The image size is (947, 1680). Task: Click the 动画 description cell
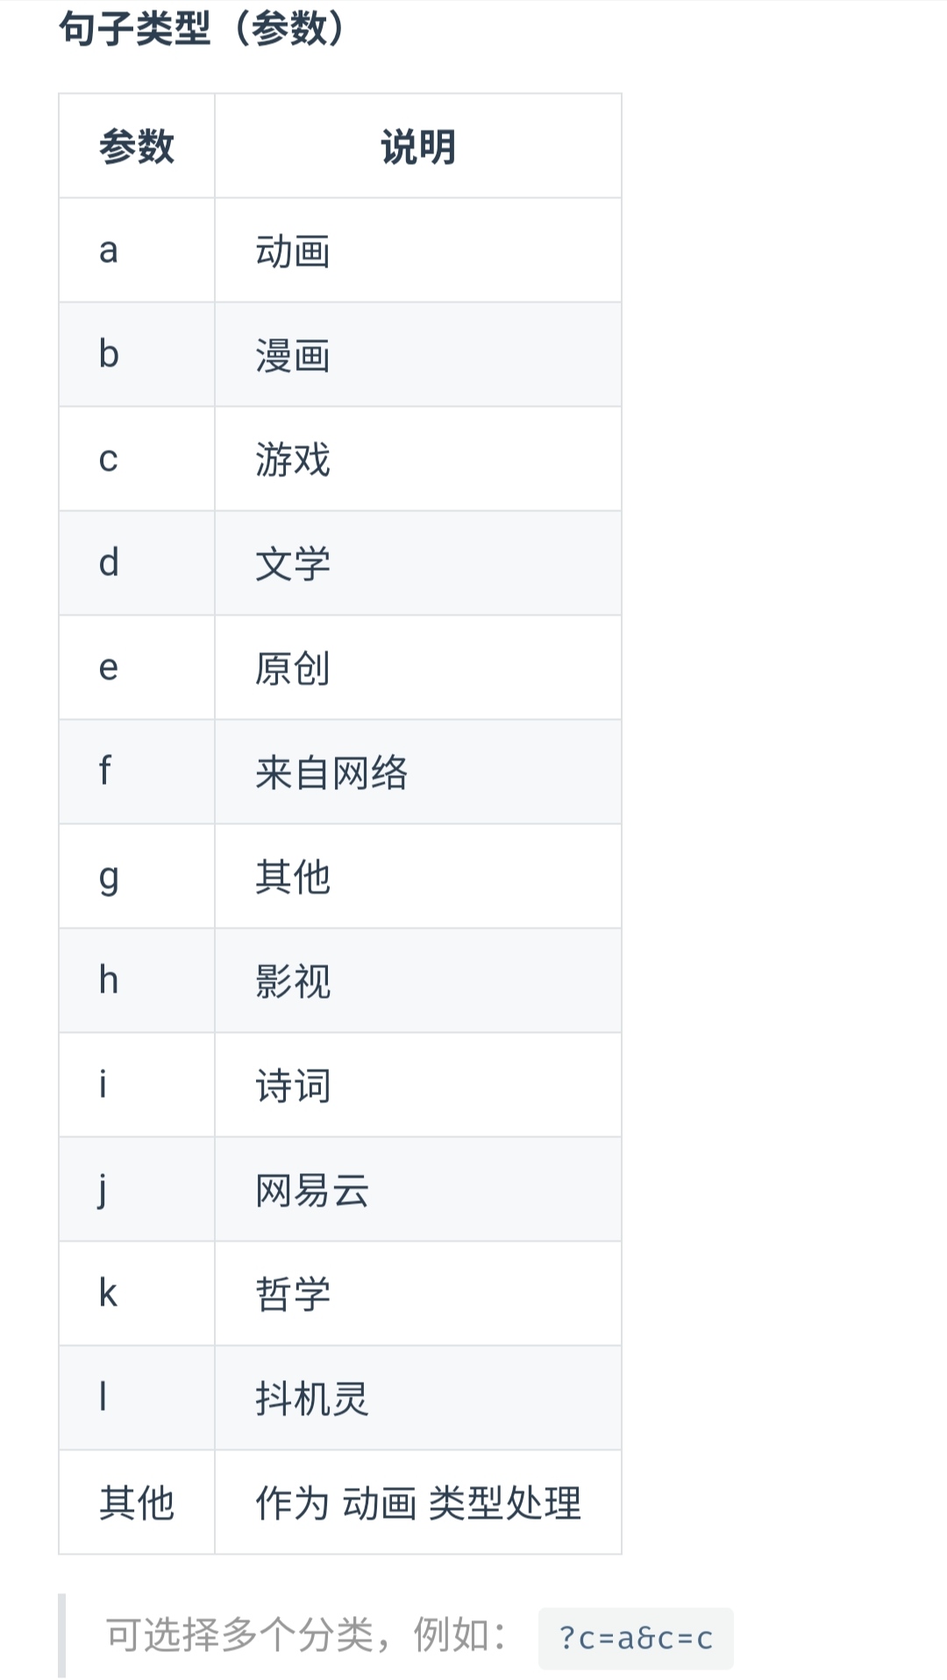tap(418, 250)
